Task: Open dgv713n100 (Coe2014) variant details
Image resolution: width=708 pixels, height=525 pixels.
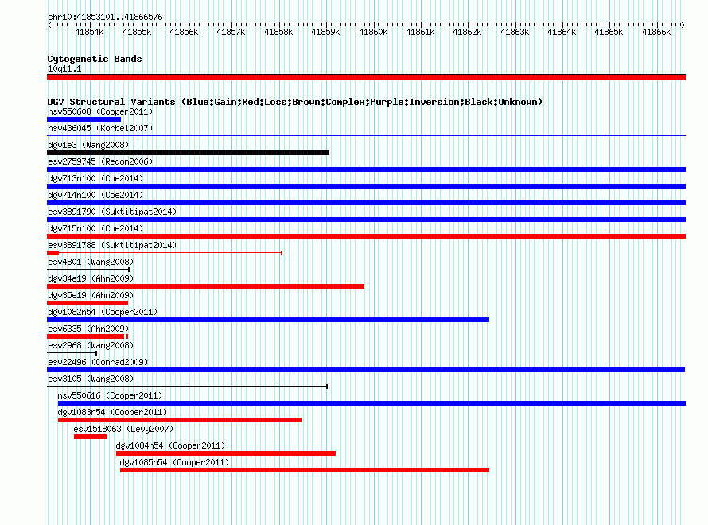Action: click(95, 178)
